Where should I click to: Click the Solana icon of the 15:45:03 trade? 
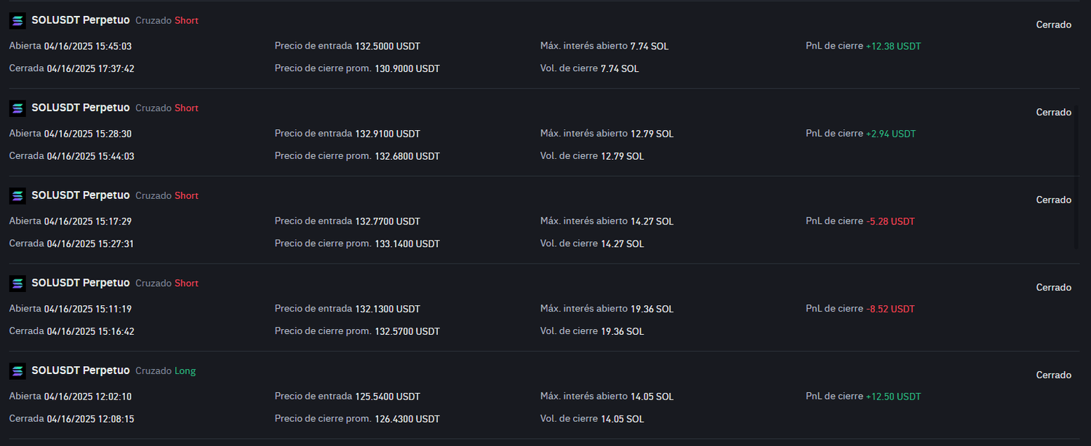17,21
